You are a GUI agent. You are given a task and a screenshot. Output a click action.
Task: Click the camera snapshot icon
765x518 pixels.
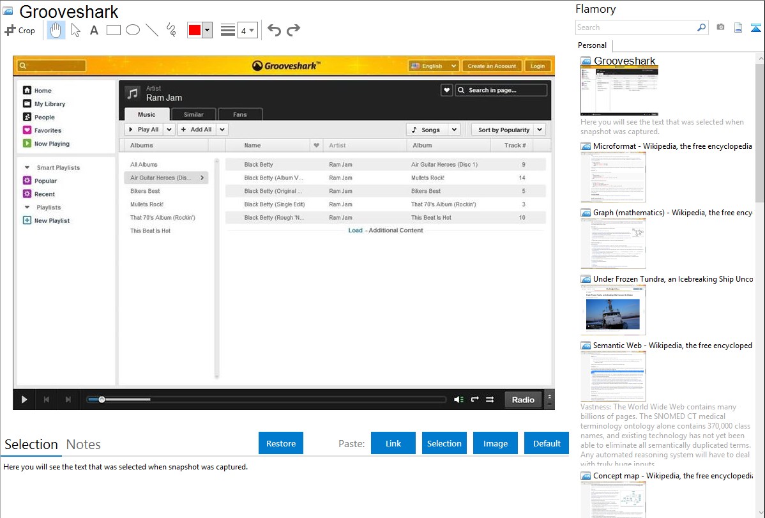(720, 27)
